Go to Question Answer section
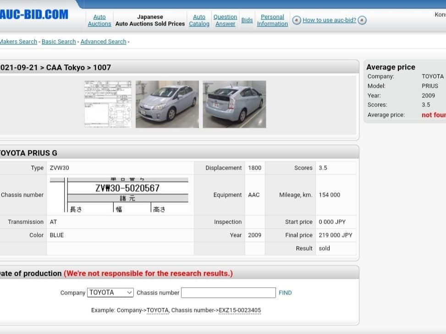The image size is (446, 334). coord(225,20)
